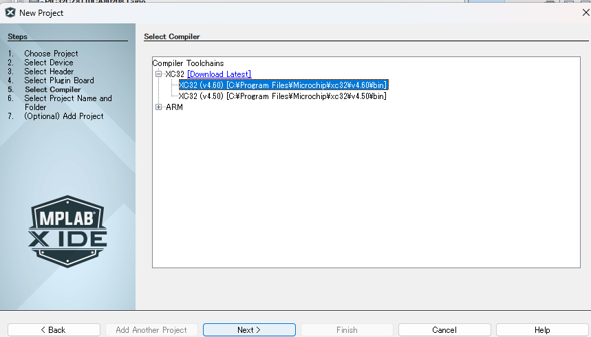The height and width of the screenshot is (337, 591).
Task: Click the Compiler Toolchains root label
Action: pos(188,63)
